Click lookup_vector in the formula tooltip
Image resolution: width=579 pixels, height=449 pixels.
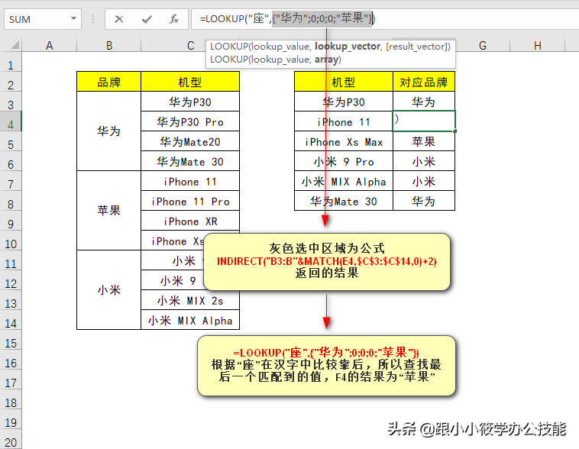coord(348,47)
